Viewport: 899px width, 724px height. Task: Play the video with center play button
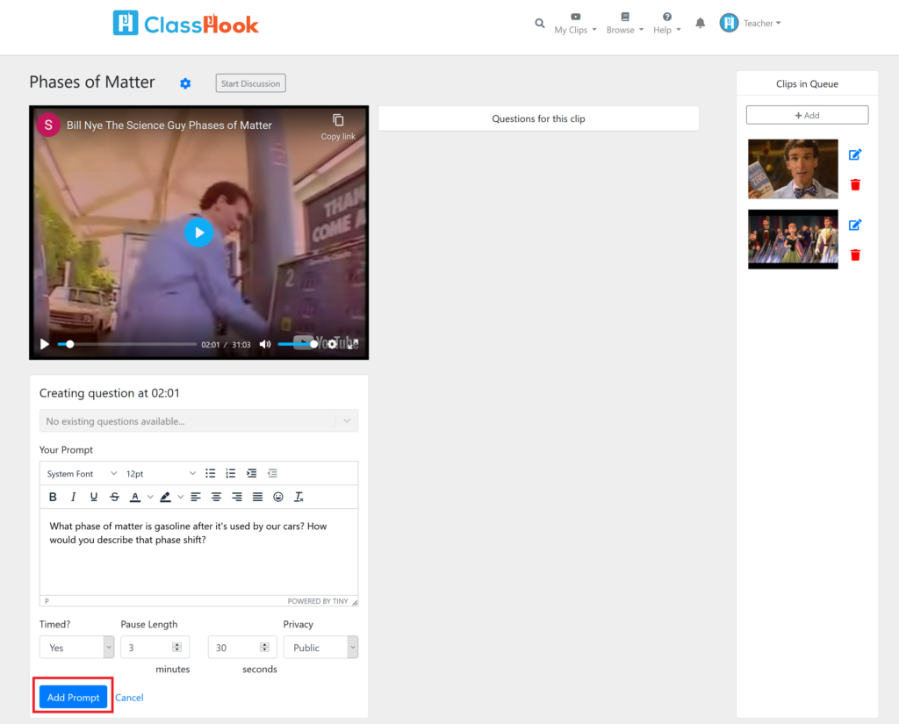199,233
